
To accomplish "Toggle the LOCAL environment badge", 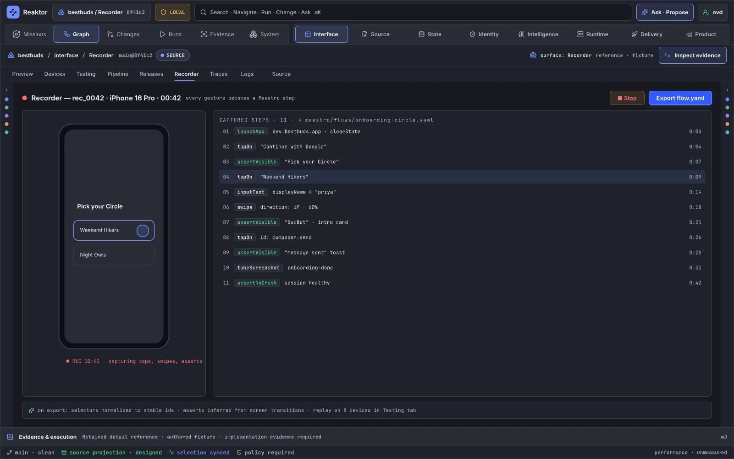I will pos(172,12).
